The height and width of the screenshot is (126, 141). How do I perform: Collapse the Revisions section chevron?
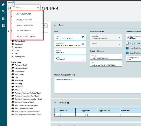click(55, 103)
